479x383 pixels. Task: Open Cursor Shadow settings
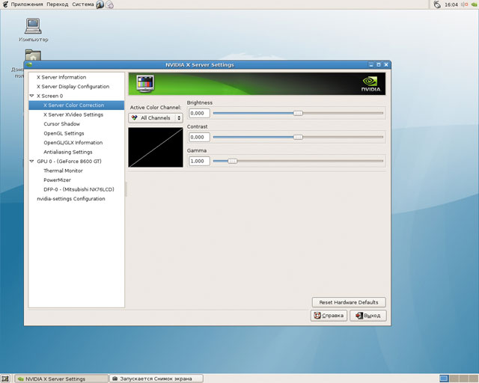click(x=61, y=123)
